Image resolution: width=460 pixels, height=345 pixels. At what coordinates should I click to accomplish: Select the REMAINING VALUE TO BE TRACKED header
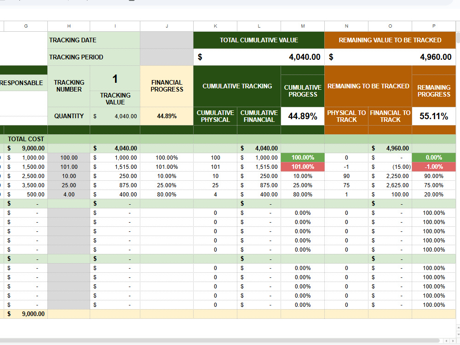coord(390,40)
